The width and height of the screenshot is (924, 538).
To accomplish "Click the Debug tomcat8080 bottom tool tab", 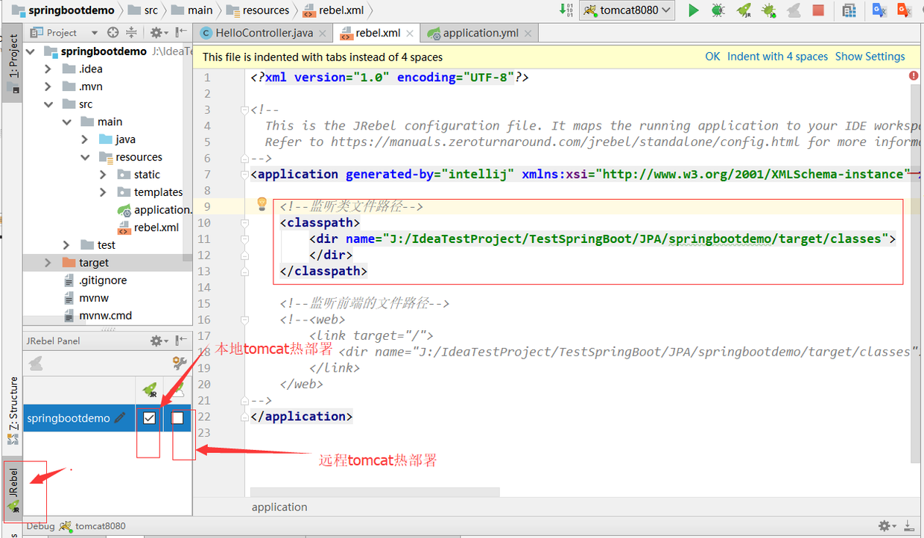I will pos(76,526).
